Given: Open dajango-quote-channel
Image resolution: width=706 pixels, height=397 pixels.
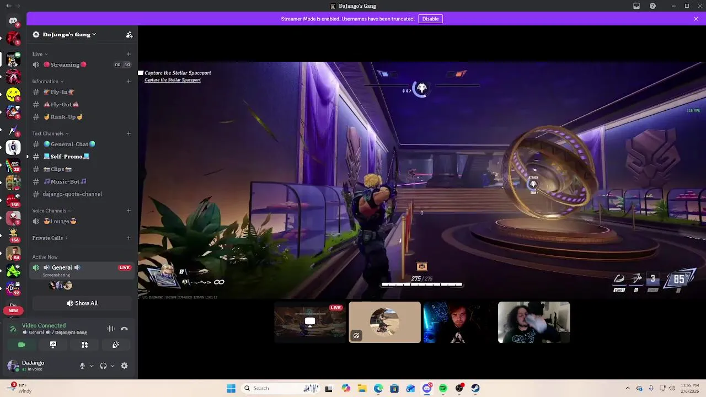Looking at the screenshot, I should tap(82, 194).
